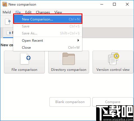Maximize the New comparison window
This screenshot has width=134, height=121.
coord(114,4)
